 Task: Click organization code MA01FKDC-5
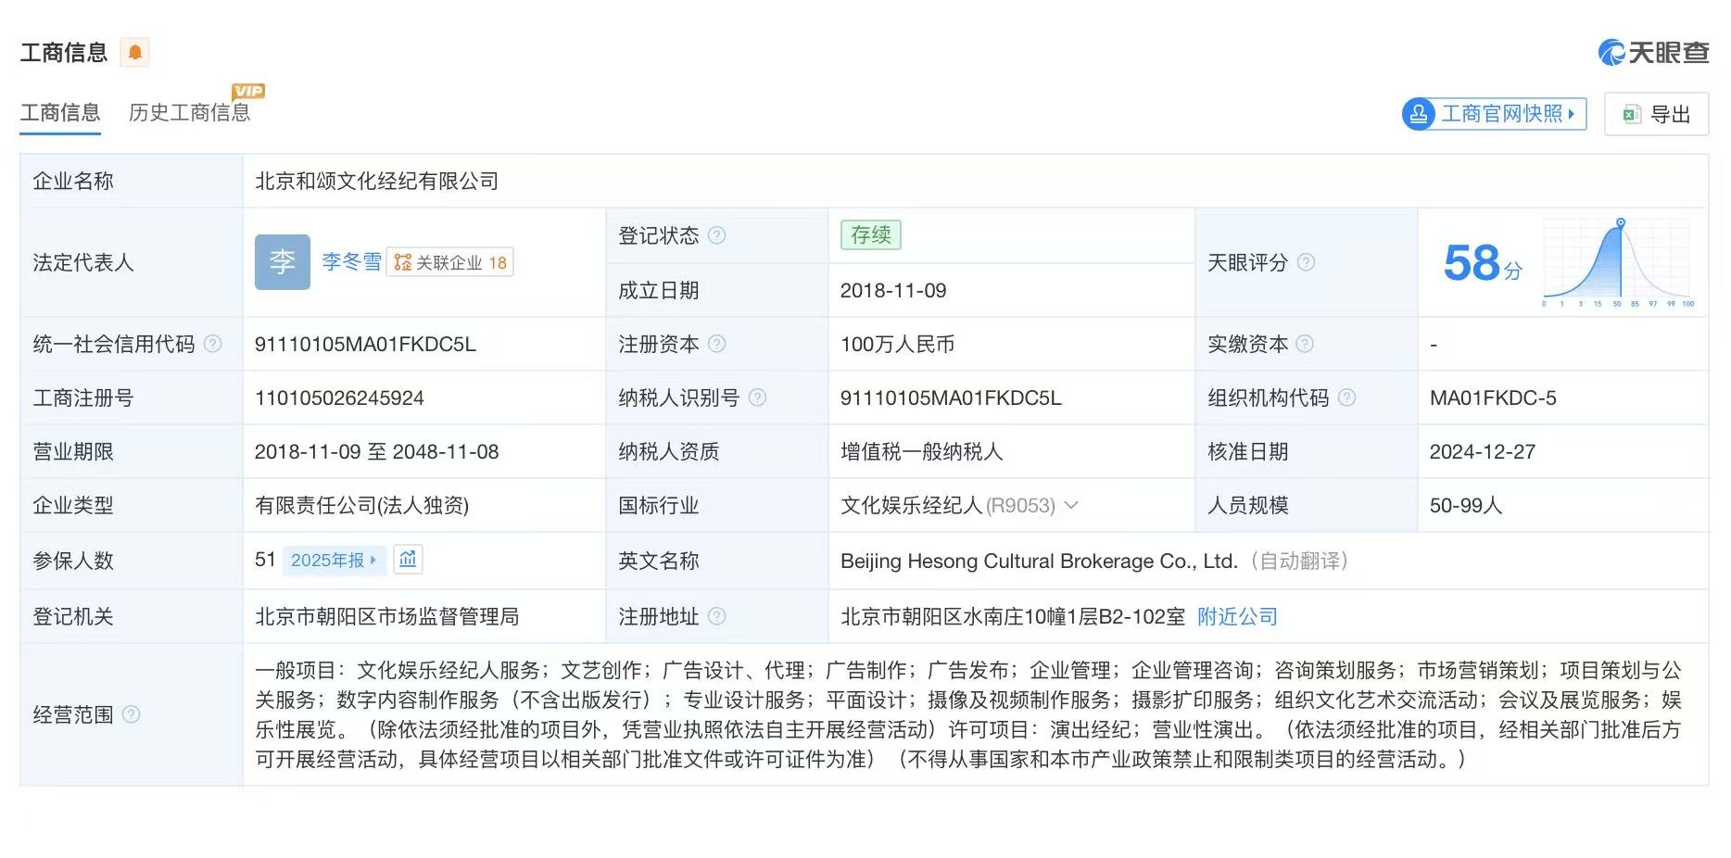(1493, 397)
